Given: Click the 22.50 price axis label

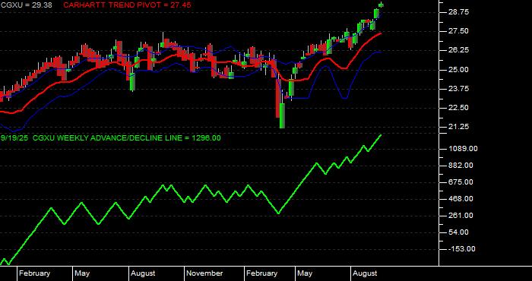Looking at the screenshot, I should pos(458,107).
